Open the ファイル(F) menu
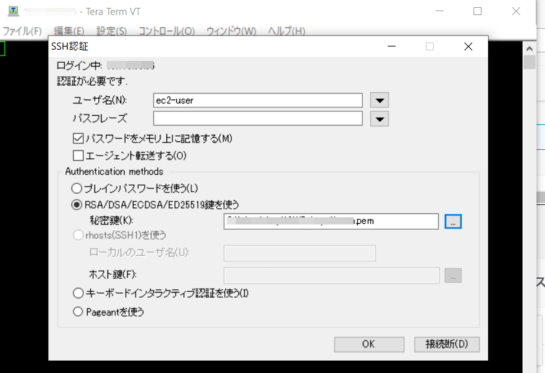Screen dimensions: 545x373 click(22, 31)
